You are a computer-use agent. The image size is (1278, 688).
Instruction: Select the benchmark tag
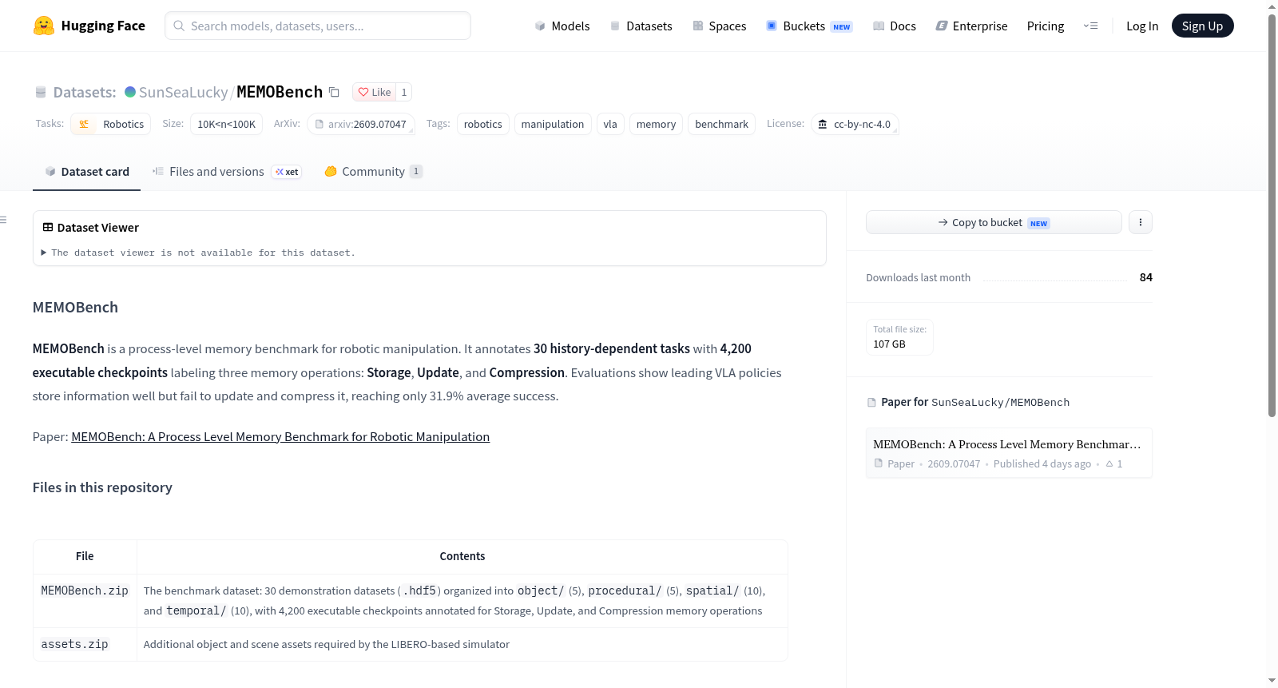click(721, 124)
